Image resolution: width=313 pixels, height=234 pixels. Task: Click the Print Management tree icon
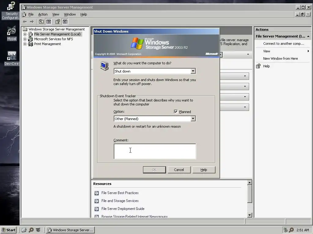pos(31,44)
